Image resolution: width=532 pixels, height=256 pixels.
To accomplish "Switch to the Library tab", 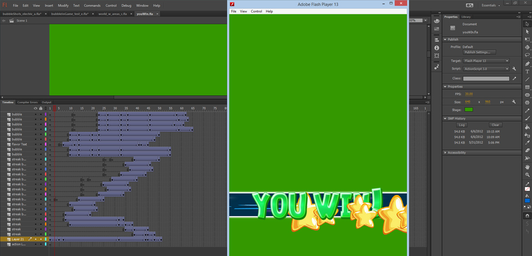I will tap(466, 17).
